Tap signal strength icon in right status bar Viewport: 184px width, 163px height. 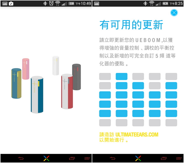pyautogui.click(x=158, y=4)
